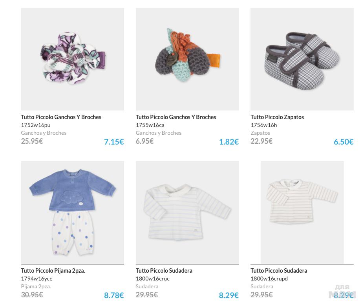Click the 'Tutto Piccolo Zapatos' title
362x304 pixels.
277,117
